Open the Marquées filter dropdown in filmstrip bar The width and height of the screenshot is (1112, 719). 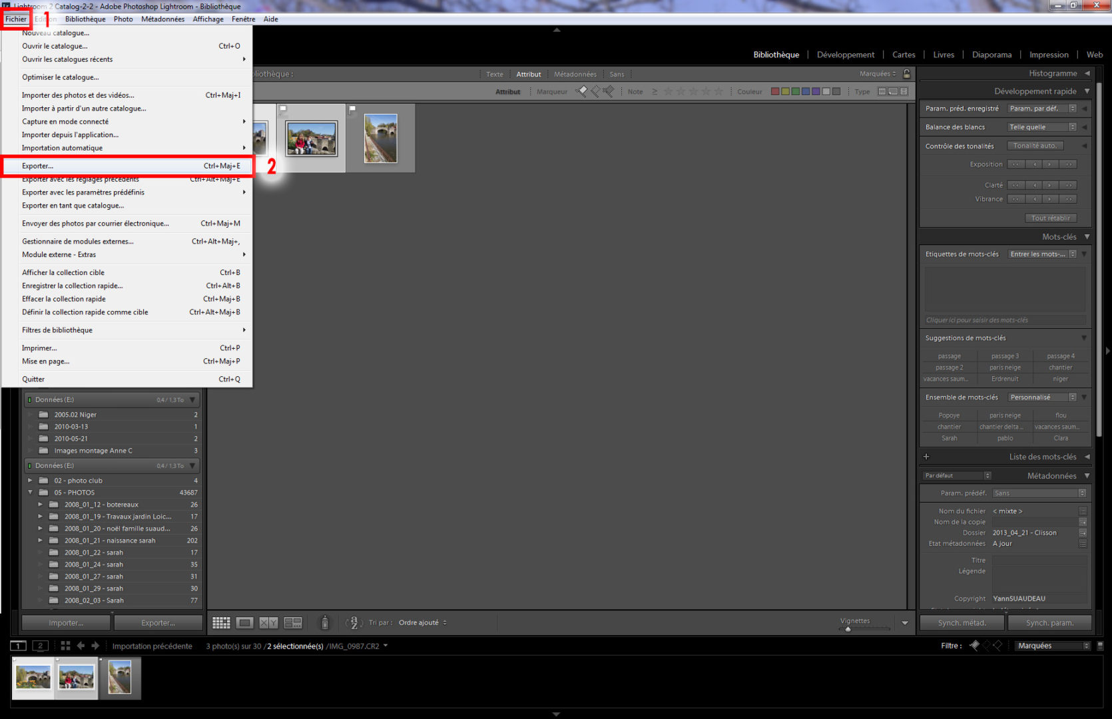pos(1053,646)
